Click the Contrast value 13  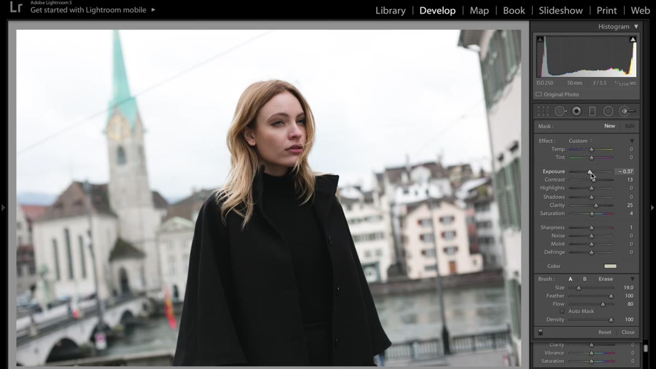coord(630,180)
